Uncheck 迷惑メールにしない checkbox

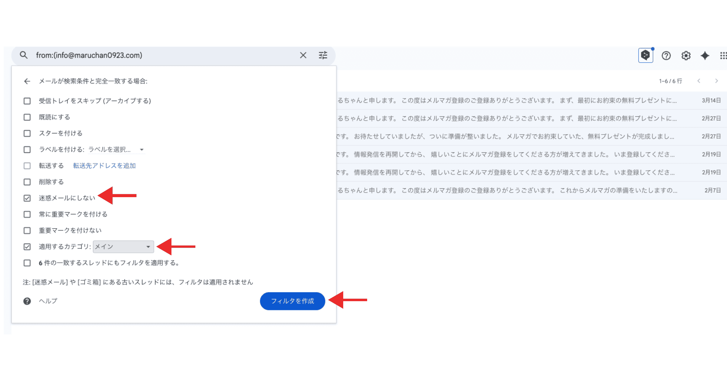point(27,198)
